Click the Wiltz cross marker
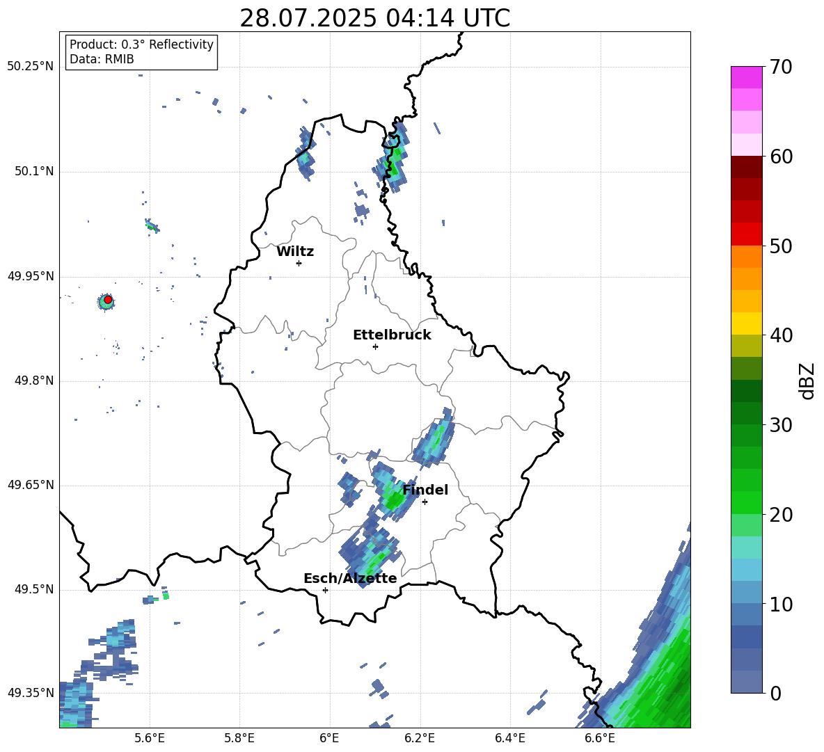This screenshot has width=824, height=752. point(299,263)
